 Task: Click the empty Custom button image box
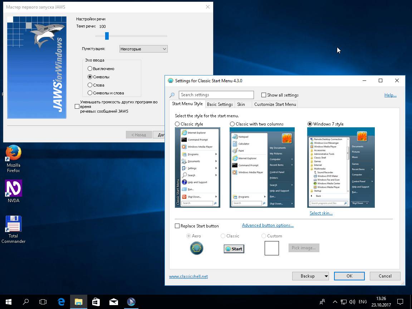(272, 248)
